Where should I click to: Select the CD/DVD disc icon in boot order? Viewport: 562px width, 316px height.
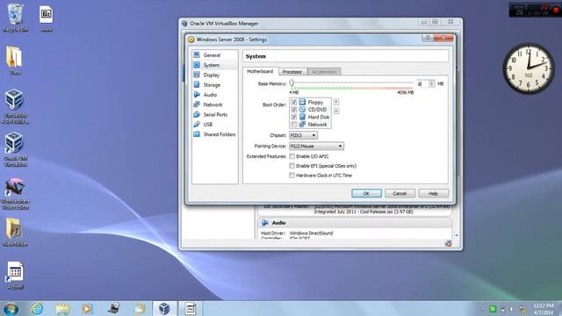302,109
